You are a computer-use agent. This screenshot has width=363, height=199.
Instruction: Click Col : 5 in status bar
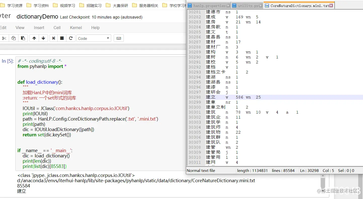point(329,171)
